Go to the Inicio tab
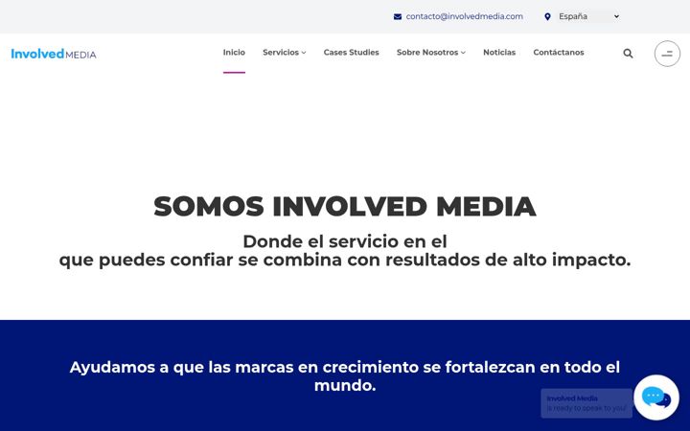 (x=234, y=53)
